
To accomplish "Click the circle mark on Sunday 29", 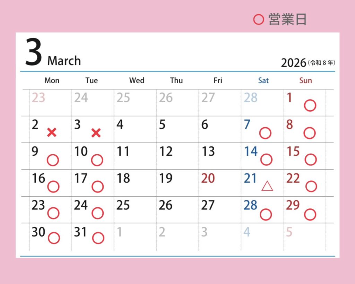I will point(310,214).
